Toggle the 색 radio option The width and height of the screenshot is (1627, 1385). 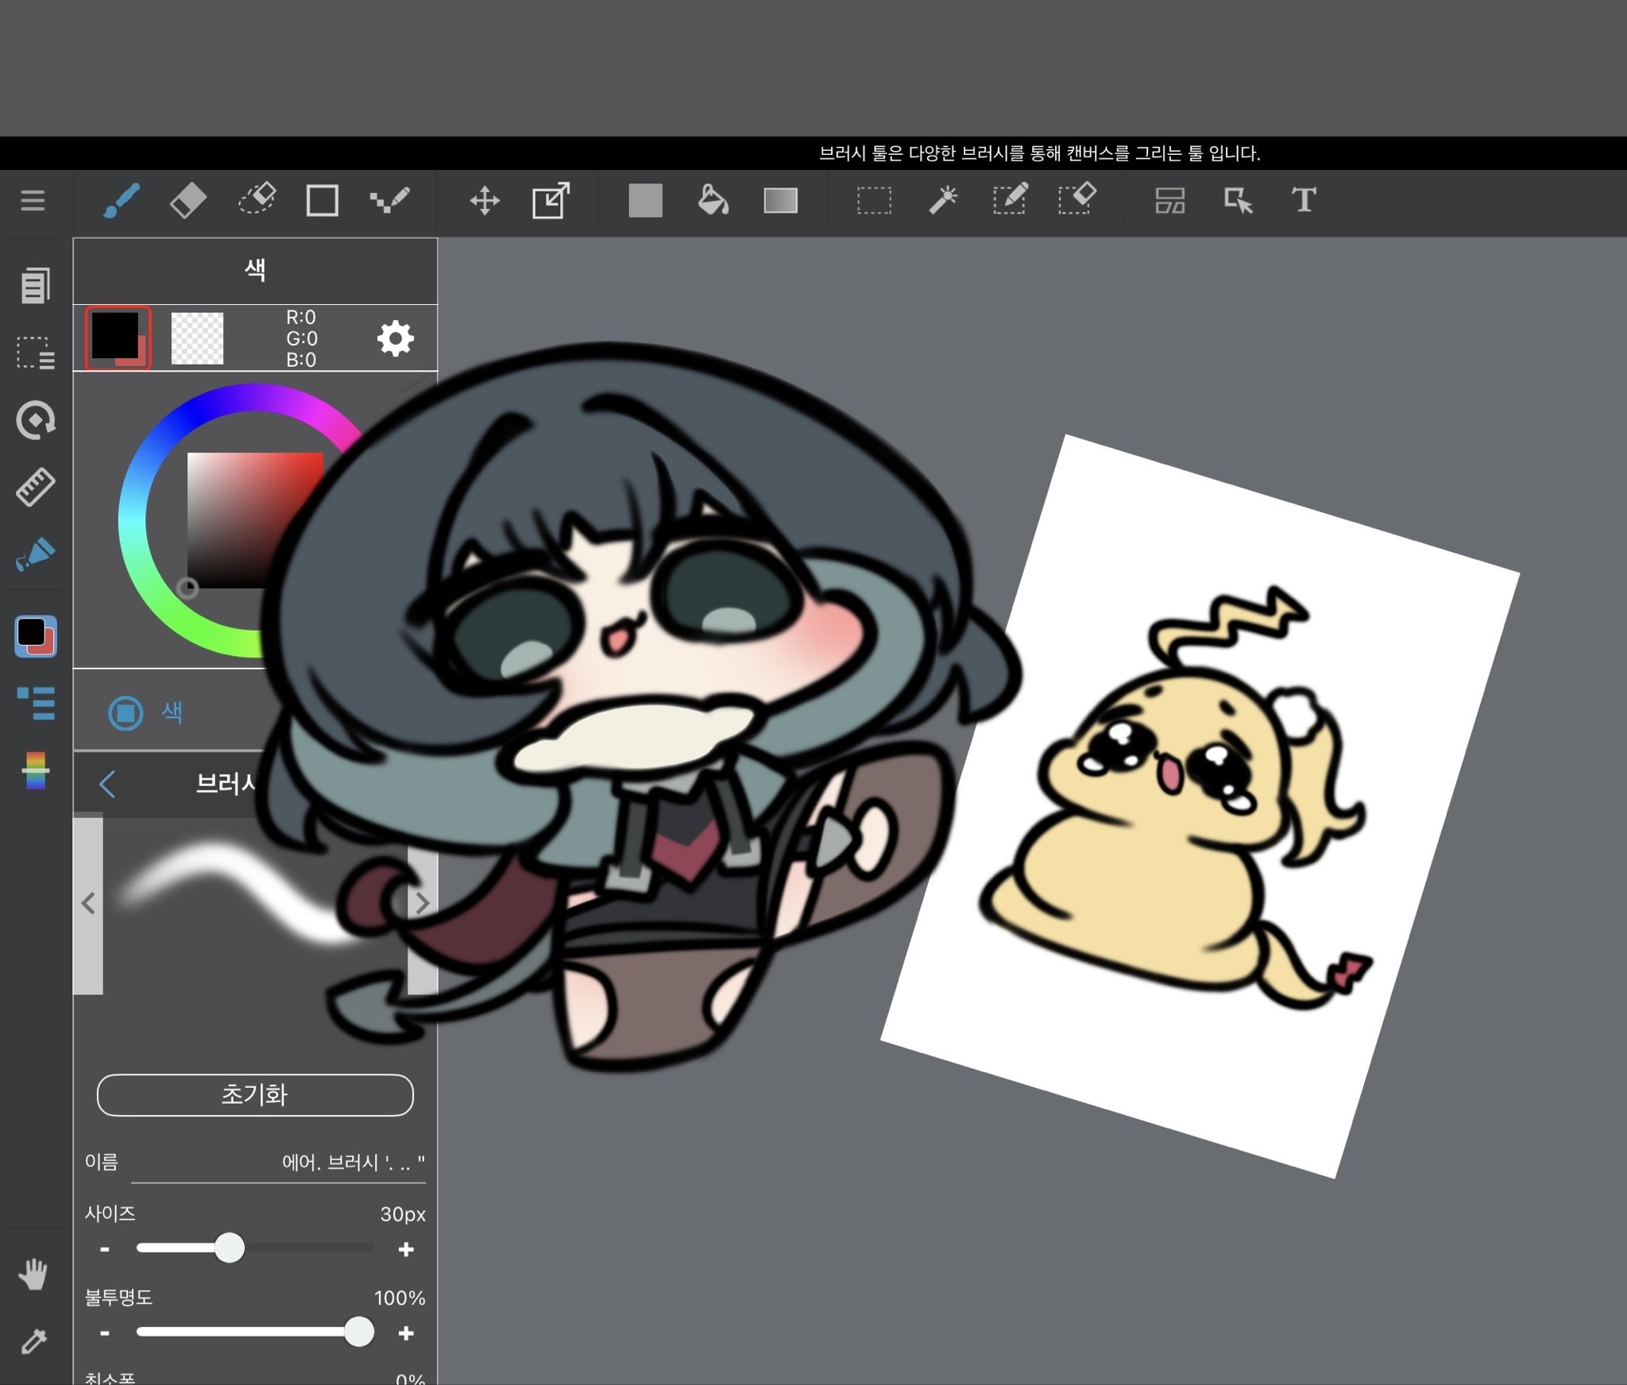pos(126,713)
